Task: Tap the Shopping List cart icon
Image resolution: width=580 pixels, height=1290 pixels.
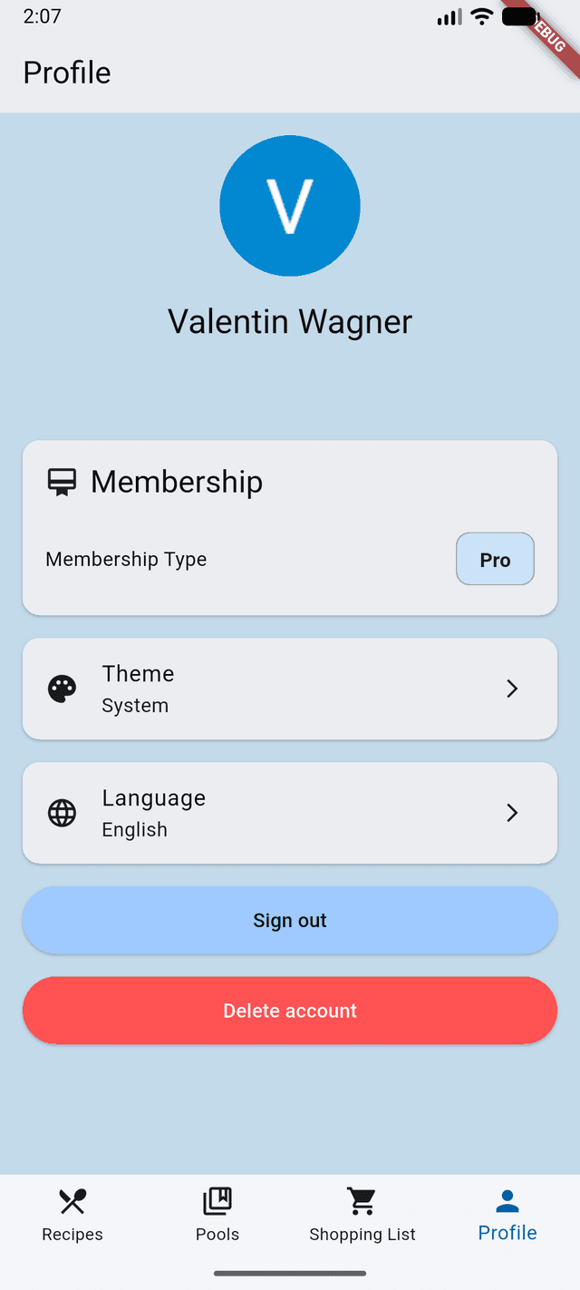Action: 362,1201
